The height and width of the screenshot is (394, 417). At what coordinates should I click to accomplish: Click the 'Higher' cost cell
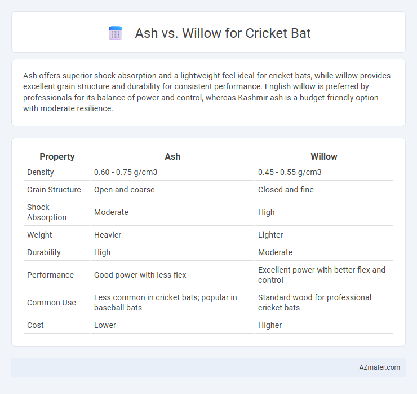pyautogui.click(x=270, y=325)
